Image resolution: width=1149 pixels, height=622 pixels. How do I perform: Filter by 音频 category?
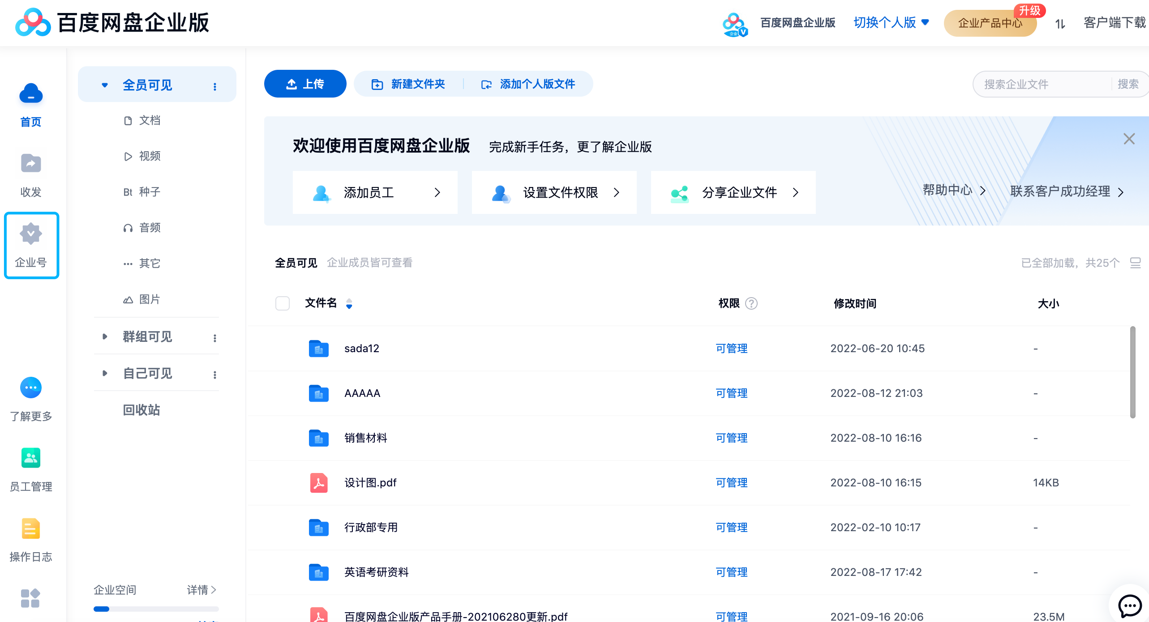[141, 228]
